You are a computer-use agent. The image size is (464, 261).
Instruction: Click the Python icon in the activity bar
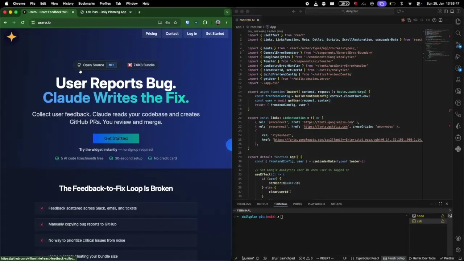tap(458, 149)
